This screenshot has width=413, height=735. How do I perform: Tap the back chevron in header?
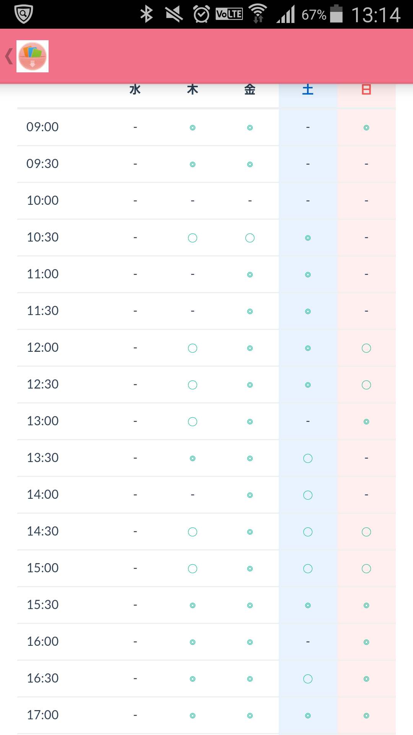tap(9, 56)
